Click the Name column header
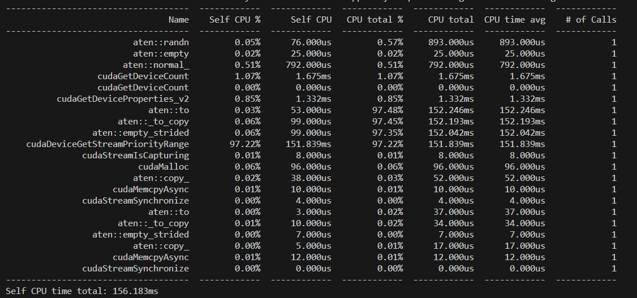 coord(178,19)
